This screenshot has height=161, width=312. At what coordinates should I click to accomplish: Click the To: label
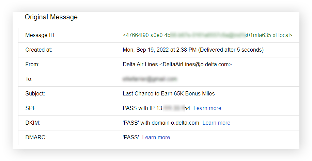click(29, 79)
